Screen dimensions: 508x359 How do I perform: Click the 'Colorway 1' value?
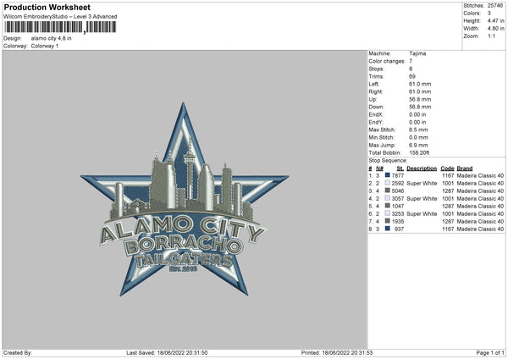pyautogui.click(x=45, y=46)
